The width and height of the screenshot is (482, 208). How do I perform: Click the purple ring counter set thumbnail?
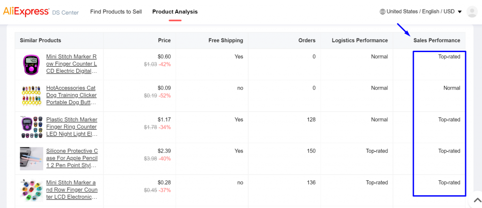[x=32, y=128]
